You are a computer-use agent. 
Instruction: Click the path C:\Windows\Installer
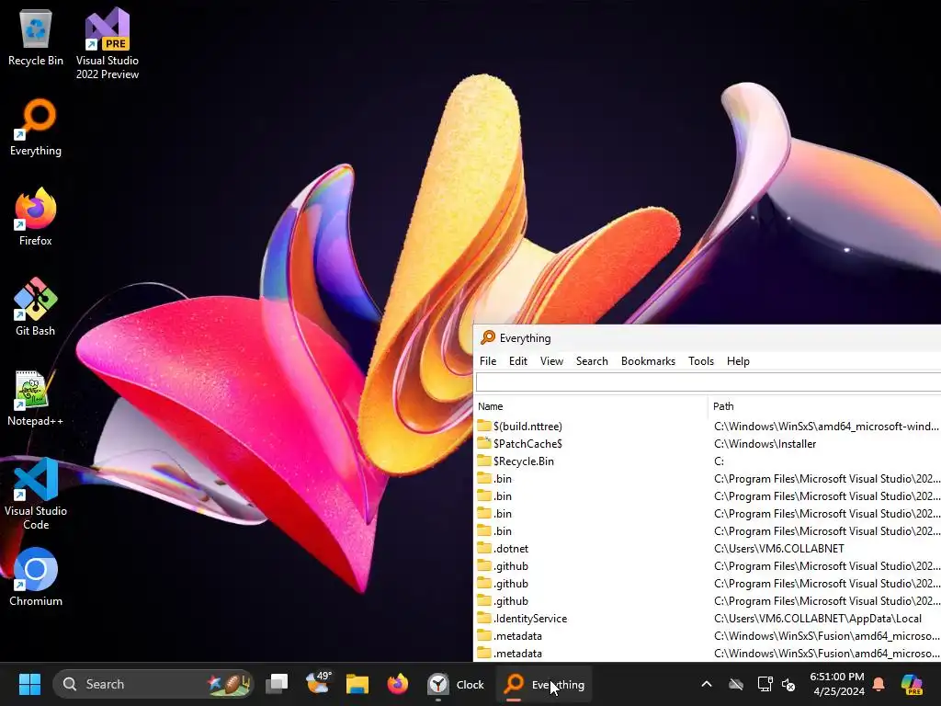[765, 444]
